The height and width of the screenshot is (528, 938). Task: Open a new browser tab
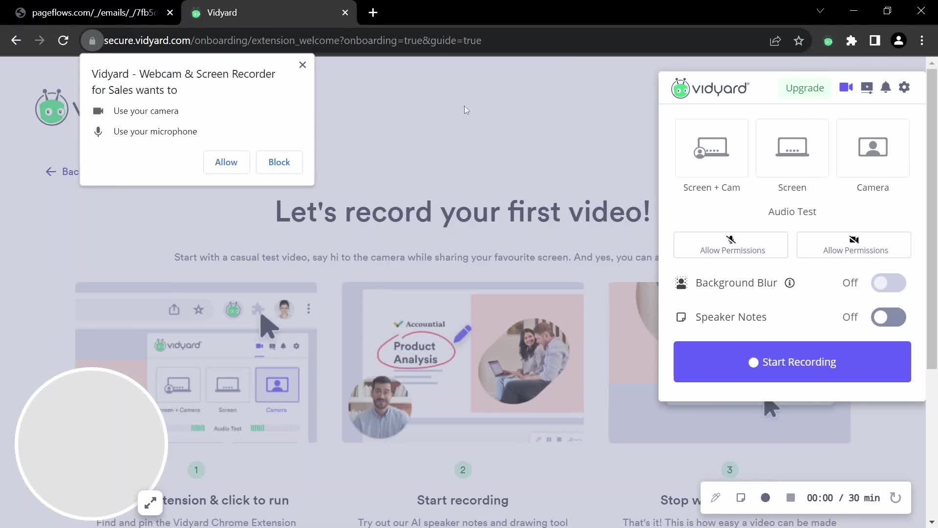(x=373, y=13)
